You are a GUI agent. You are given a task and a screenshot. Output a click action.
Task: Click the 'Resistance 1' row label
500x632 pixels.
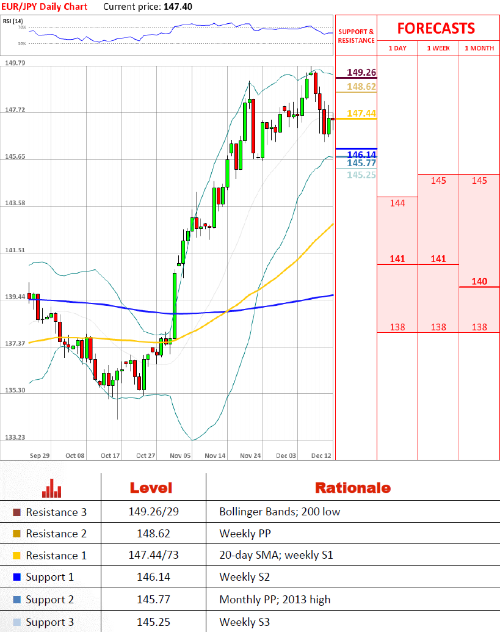[56, 556]
